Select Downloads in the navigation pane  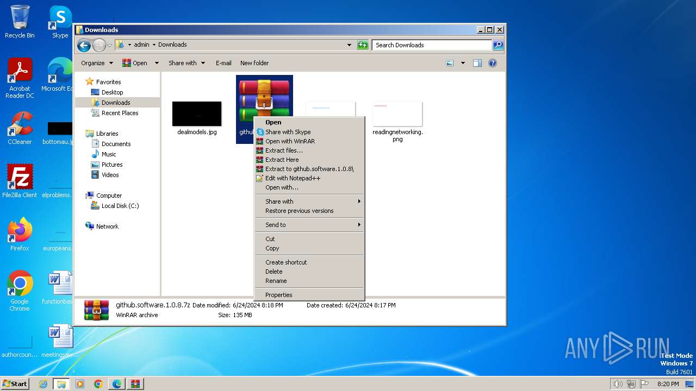coord(116,103)
